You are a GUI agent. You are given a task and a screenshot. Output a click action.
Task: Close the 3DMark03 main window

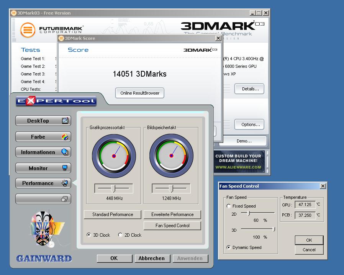tap(266, 13)
